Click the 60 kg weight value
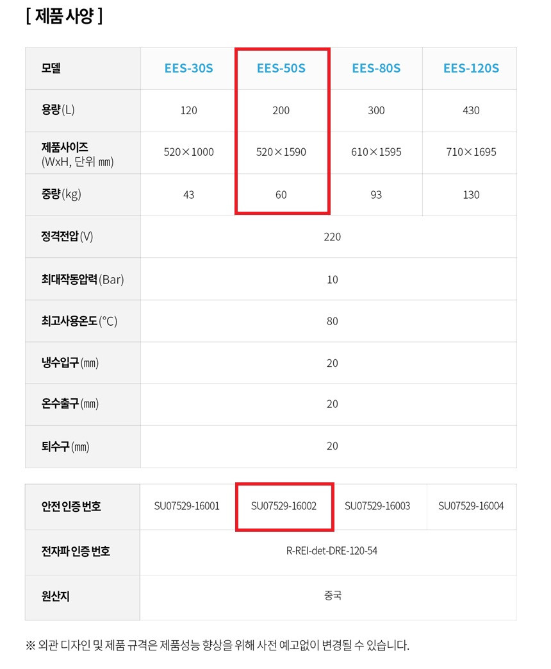This screenshot has height=669, width=551. coord(281,194)
